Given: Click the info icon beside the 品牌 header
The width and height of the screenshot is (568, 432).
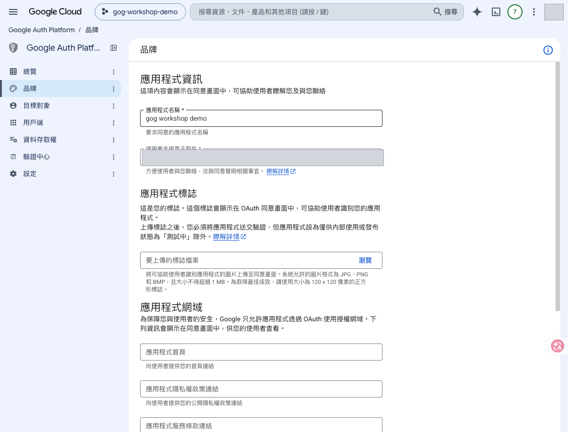Looking at the screenshot, I should tap(548, 50).
